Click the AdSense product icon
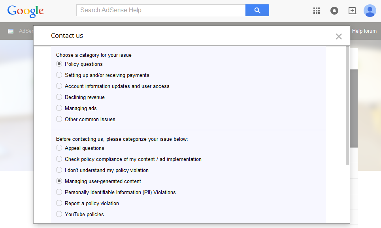This screenshot has width=381, height=228. [11, 31]
